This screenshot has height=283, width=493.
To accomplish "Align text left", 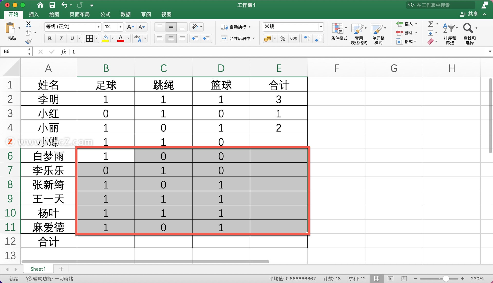I will tap(160, 39).
